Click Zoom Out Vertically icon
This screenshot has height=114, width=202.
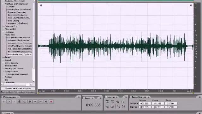tap(123, 106)
